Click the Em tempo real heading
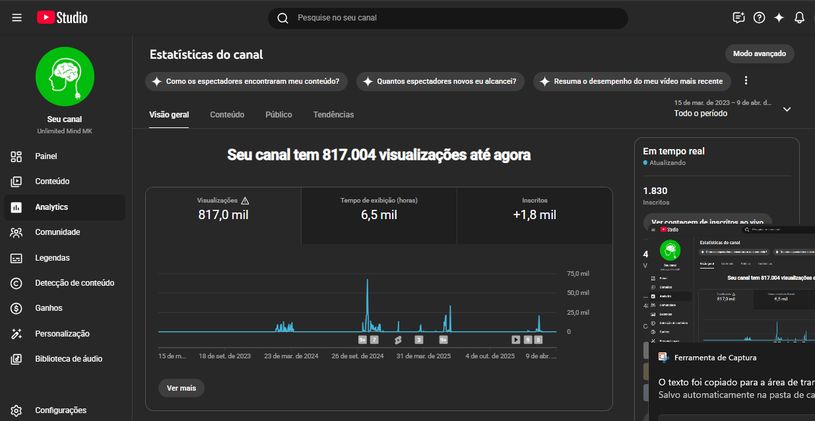The image size is (815, 421). pyautogui.click(x=674, y=151)
